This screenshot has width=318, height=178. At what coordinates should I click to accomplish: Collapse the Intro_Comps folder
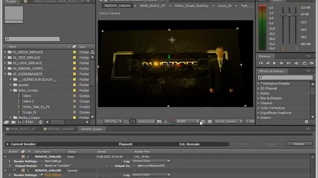pos(11,90)
